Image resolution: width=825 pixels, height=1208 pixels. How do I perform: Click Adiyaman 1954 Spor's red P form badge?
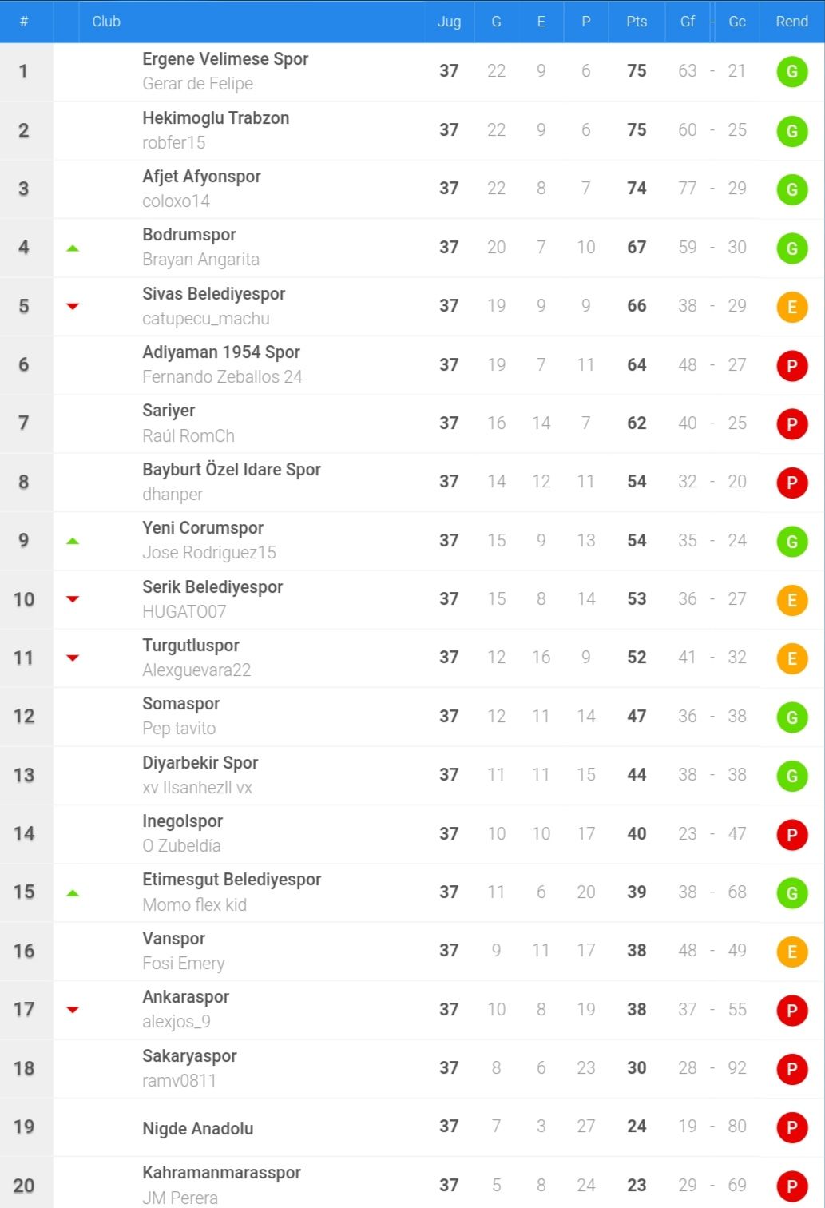click(x=792, y=365)
